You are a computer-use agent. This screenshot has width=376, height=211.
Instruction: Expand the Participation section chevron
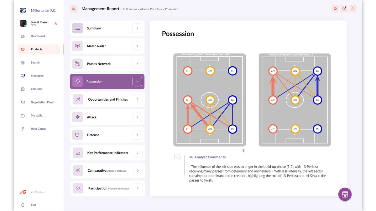137,188
